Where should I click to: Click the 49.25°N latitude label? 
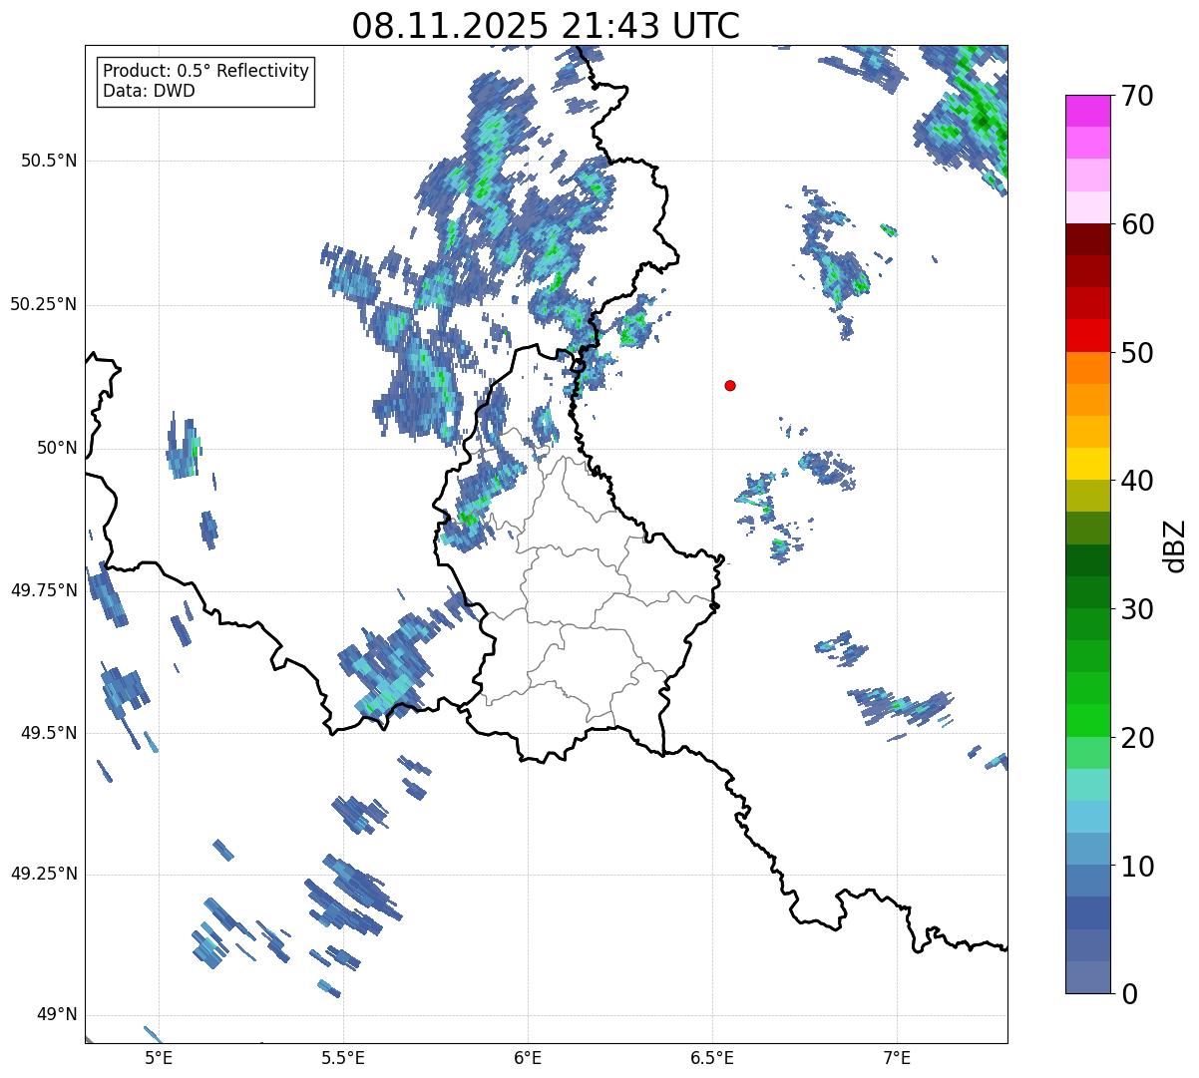44,875
